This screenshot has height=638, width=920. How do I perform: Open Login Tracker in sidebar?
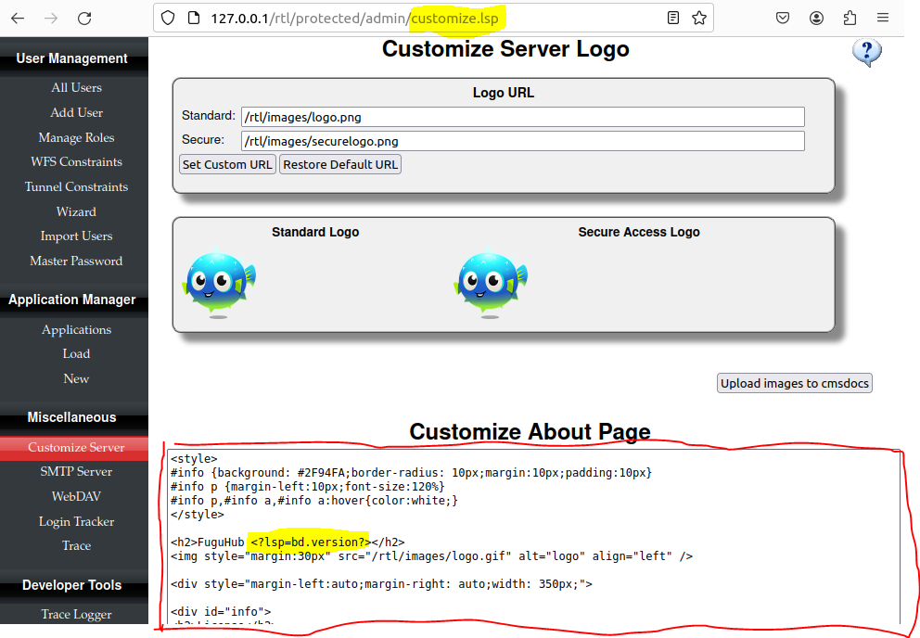76,521
